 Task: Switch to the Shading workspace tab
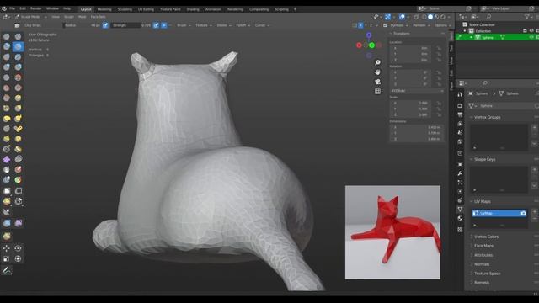point(193,9)
